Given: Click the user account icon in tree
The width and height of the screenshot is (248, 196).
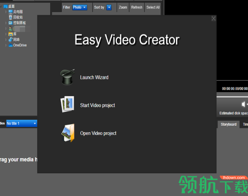Looking at the screenshot, I should pos(10,29).
